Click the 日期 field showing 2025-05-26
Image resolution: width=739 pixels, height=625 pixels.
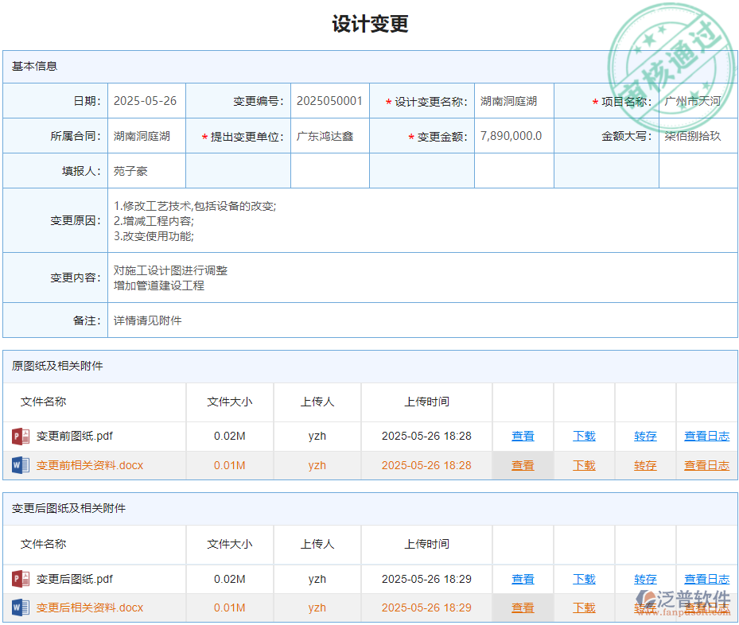[146, 100]
